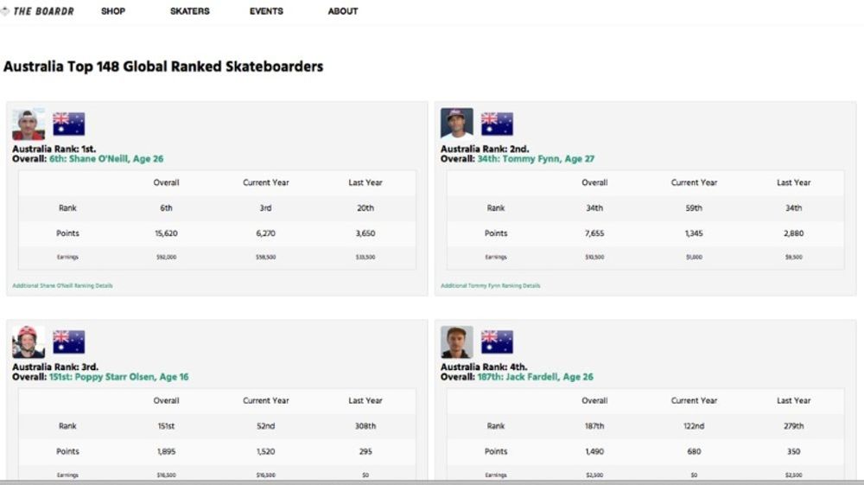
Task: Click 'Australia Rank: 3rd.' text
Action: coord(55,367)
